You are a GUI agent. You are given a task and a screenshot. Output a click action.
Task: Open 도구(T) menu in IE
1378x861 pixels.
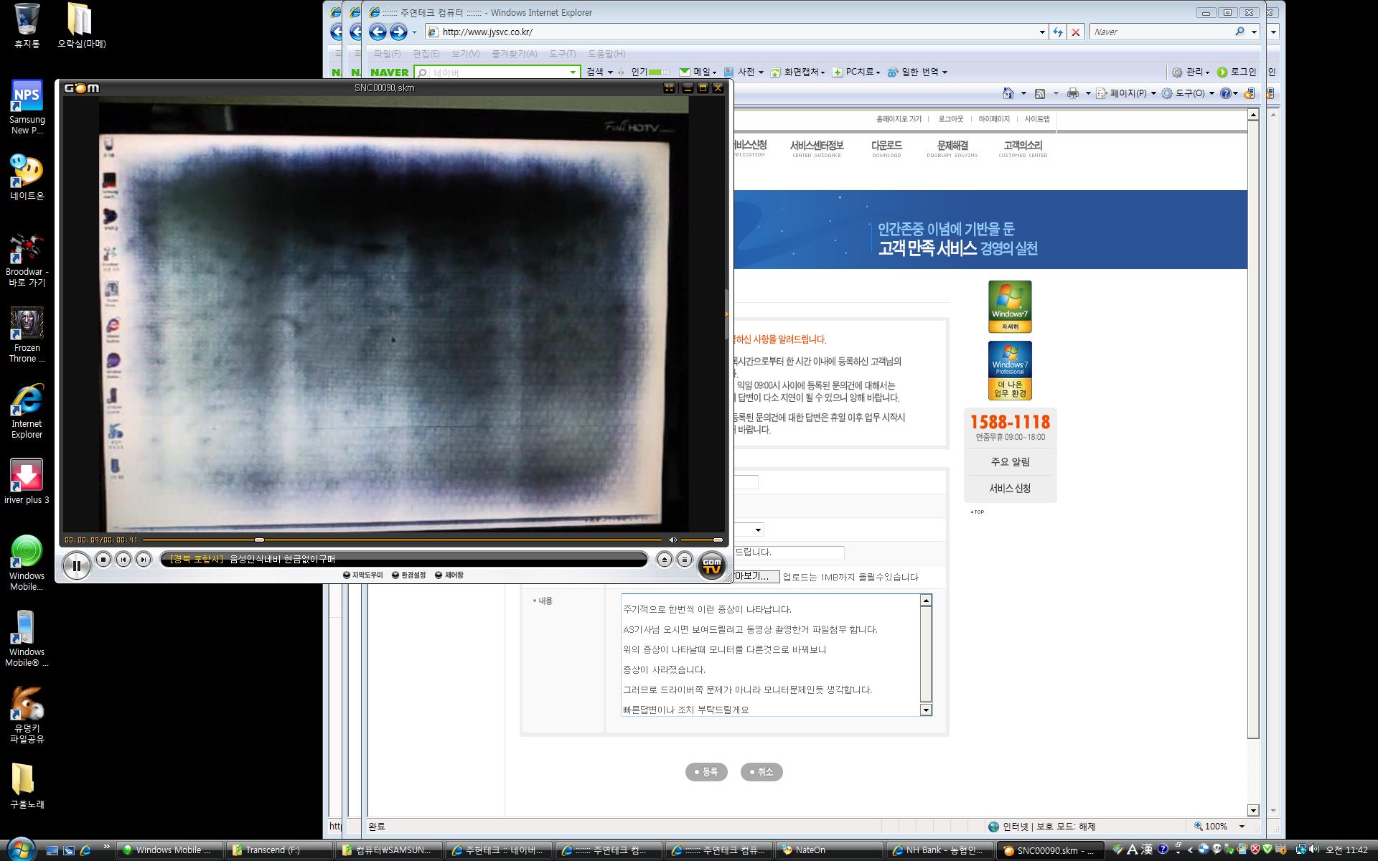562,54
